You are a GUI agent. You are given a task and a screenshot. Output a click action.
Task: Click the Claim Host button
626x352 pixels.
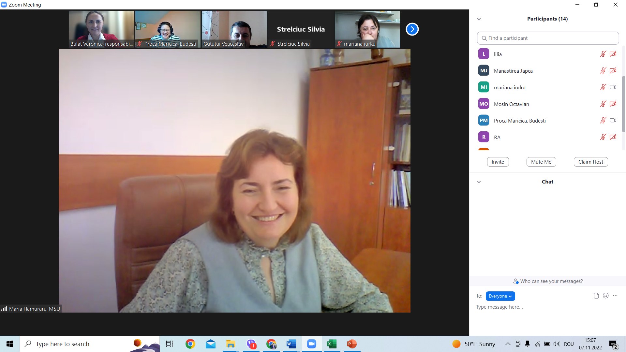tap(590, 162)
